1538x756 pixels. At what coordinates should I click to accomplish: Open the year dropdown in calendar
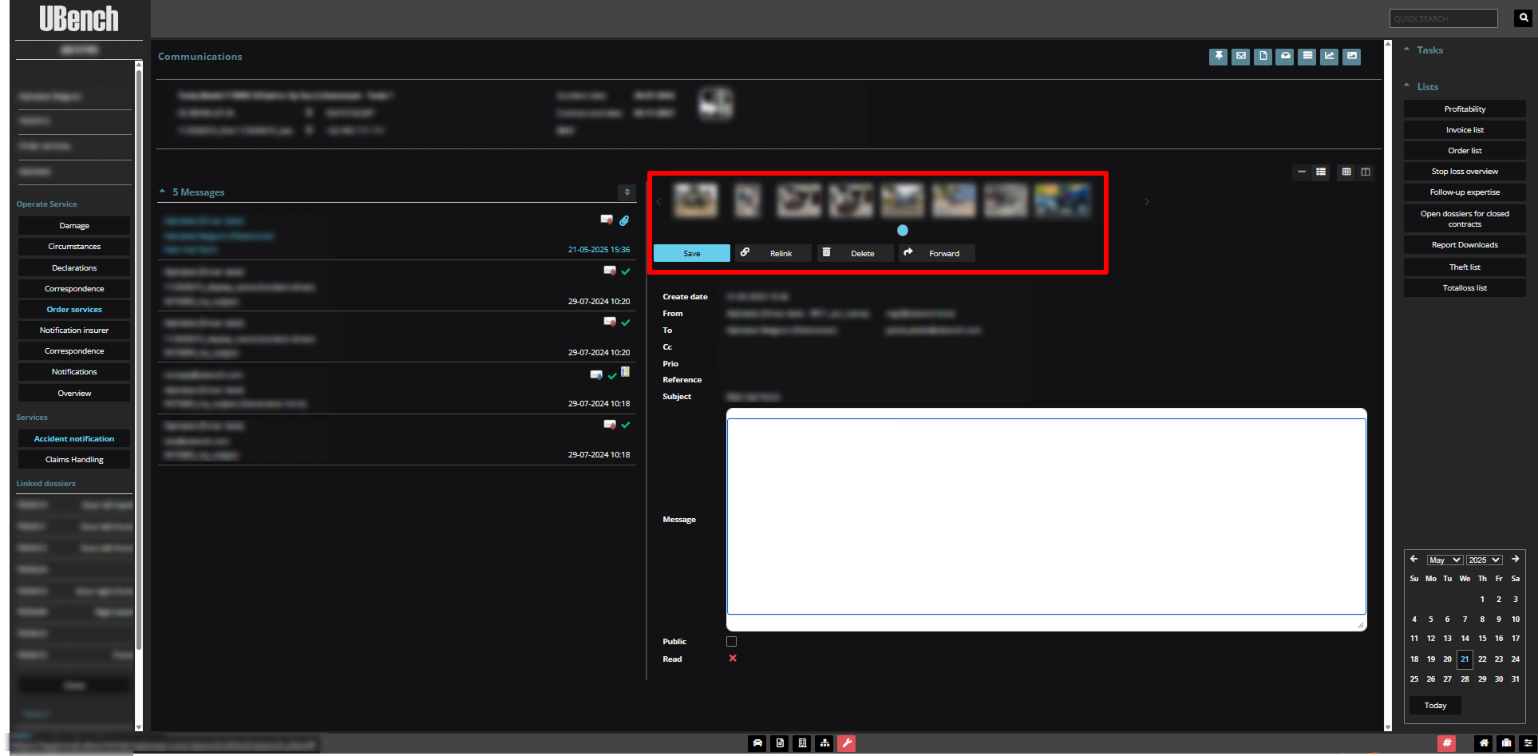click(x=1484, y=560)
